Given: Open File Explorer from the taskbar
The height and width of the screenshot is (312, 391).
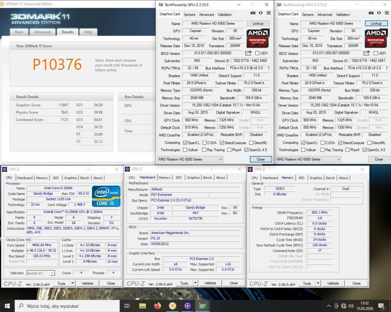Looking at the screenshot, I should [x=142, y=306].
